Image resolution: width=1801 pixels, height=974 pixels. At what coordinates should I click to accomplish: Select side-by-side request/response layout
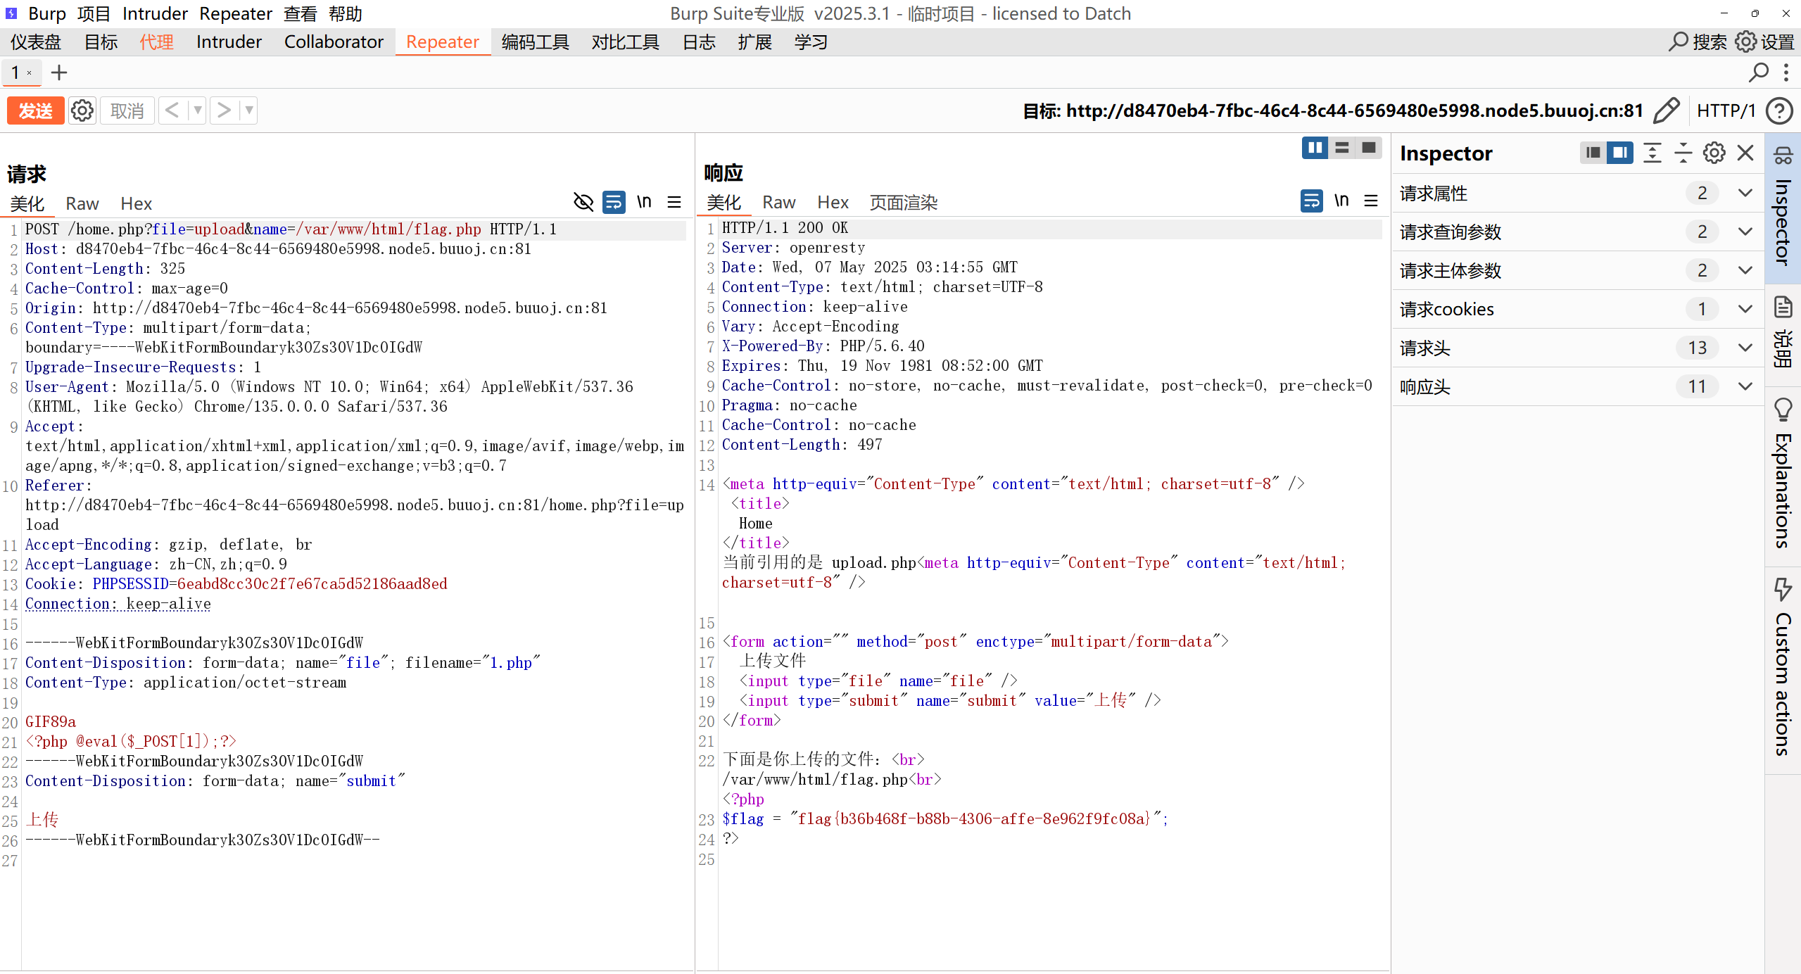point(1314,148)
